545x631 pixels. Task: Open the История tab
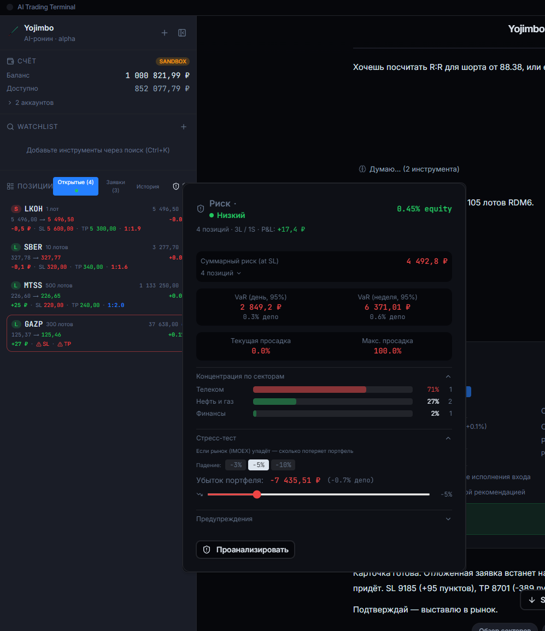point(148,186)
